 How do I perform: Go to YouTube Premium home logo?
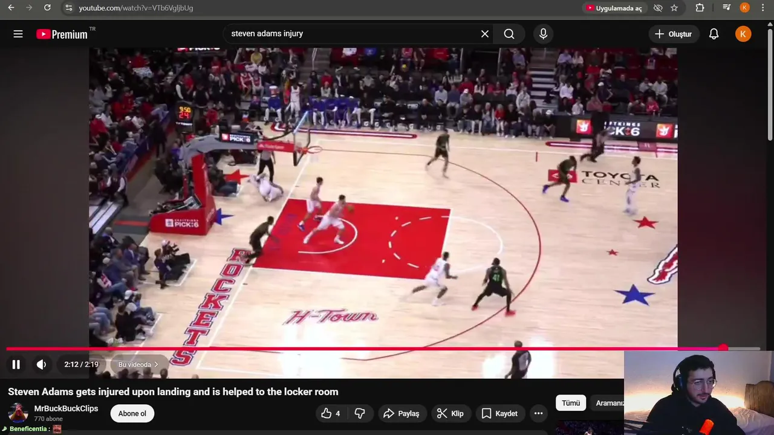click(62, 34)
